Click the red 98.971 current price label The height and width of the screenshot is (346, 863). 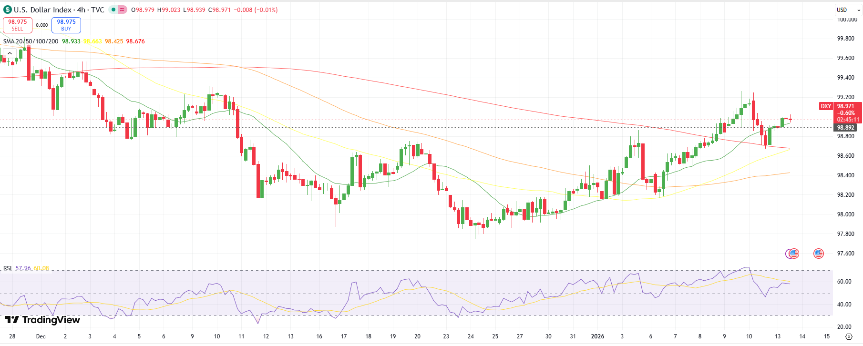point(845,106)
